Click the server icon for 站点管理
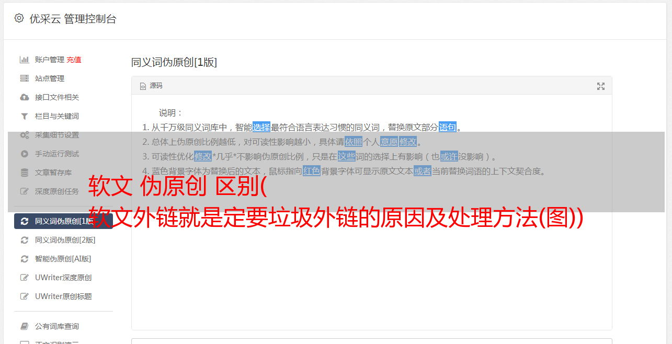Image resolution: width=672 pixels, height=344 pixels. [x=24, y=78]
